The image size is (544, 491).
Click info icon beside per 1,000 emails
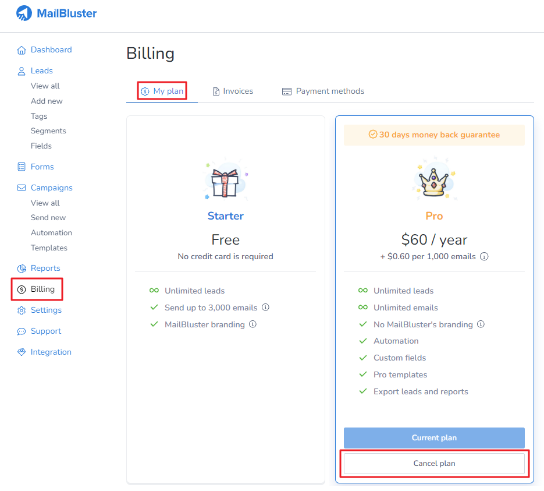coord(484,257)
